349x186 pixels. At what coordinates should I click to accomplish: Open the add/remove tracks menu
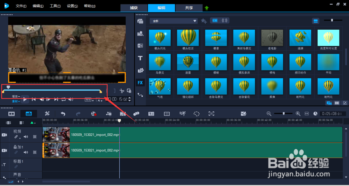click(22, 123)
